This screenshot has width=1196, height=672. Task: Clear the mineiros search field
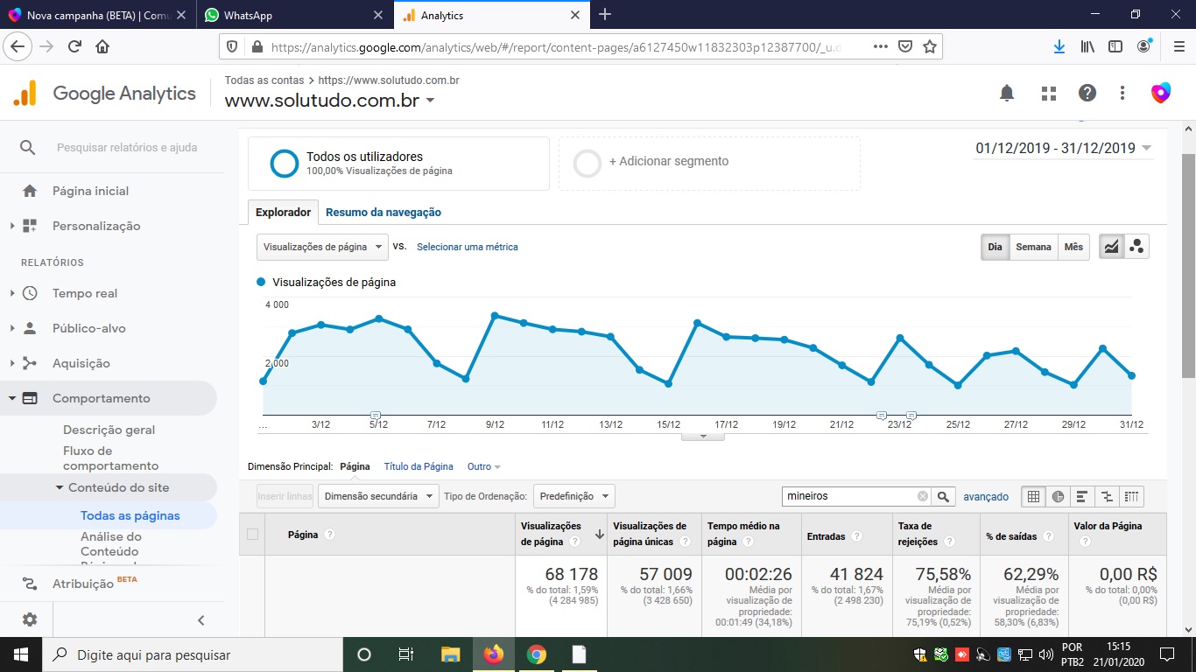click(x=922, y=496)
